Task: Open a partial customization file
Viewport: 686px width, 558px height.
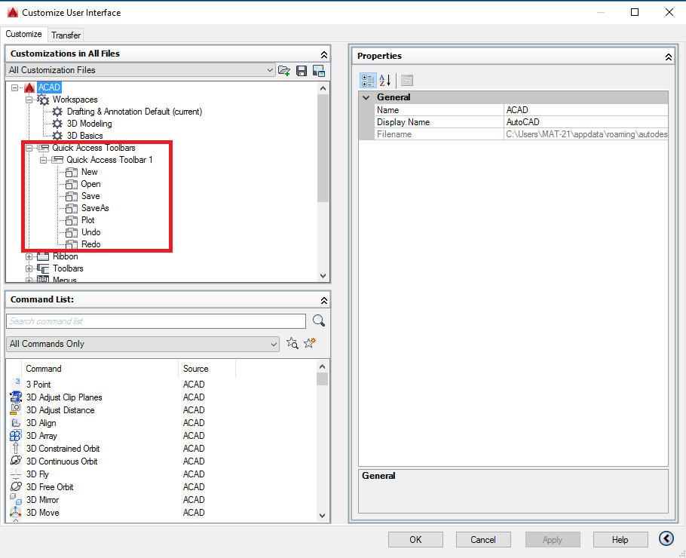Action: coord(284,70)
